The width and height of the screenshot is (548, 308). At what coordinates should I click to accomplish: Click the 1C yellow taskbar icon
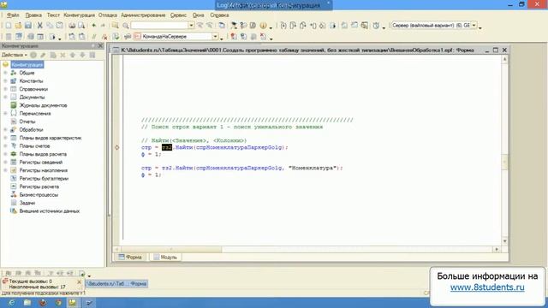[73, 302]
